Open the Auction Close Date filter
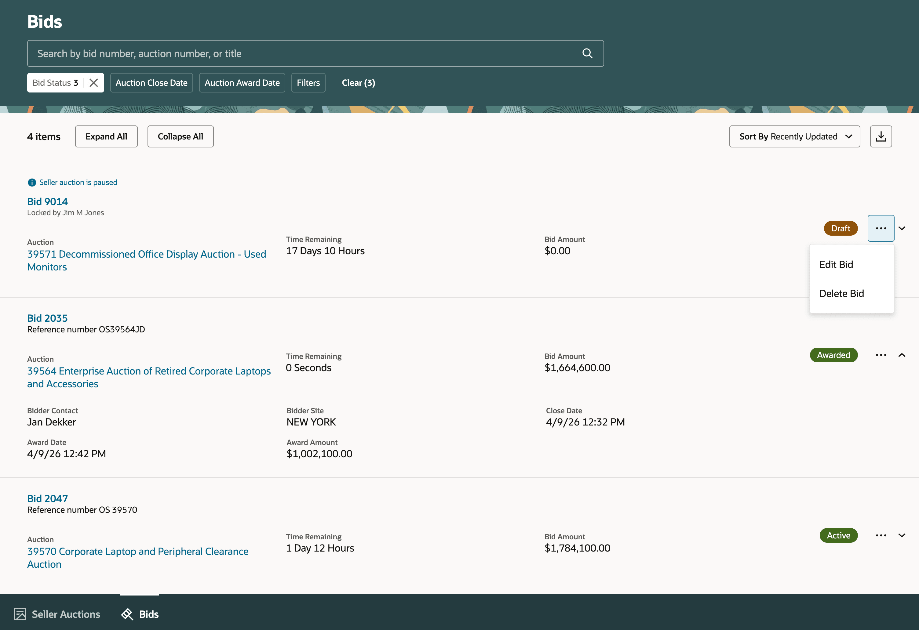 pos(151,83)
